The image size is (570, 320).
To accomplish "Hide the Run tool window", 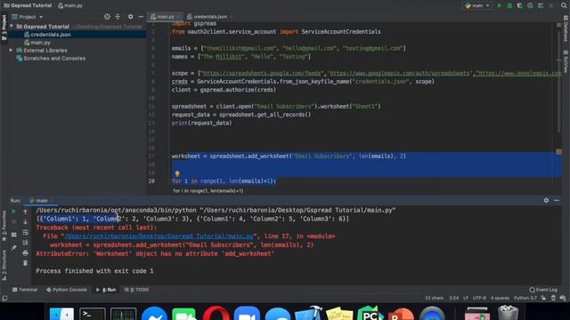I will 557,200.
